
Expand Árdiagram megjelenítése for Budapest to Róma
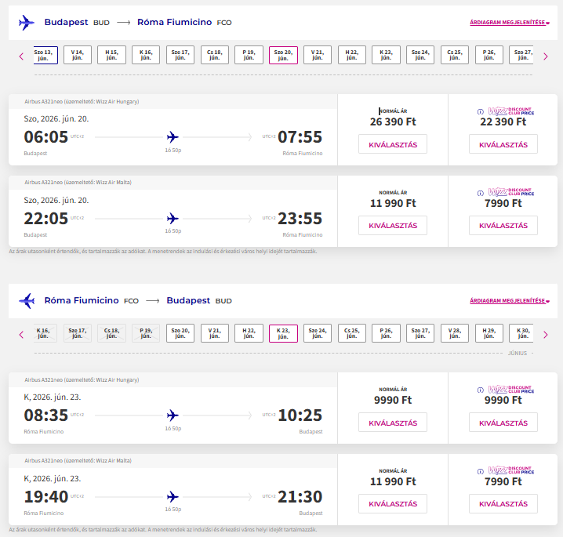point(510,23)
